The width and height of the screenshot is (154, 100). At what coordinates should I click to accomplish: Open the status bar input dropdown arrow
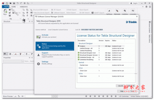pyautogui.click(x=53, y=96)
